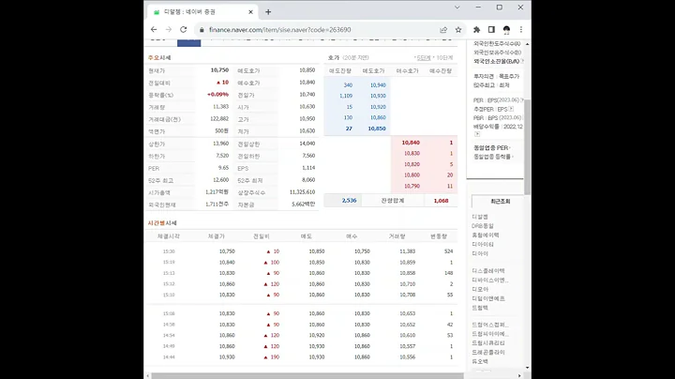This screenshot has width=675, height=379.
Task: Select the highlighted blue 시세 tab
Action: (189, 42)
